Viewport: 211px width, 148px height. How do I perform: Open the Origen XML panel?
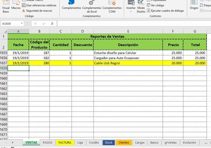(194, 5)
